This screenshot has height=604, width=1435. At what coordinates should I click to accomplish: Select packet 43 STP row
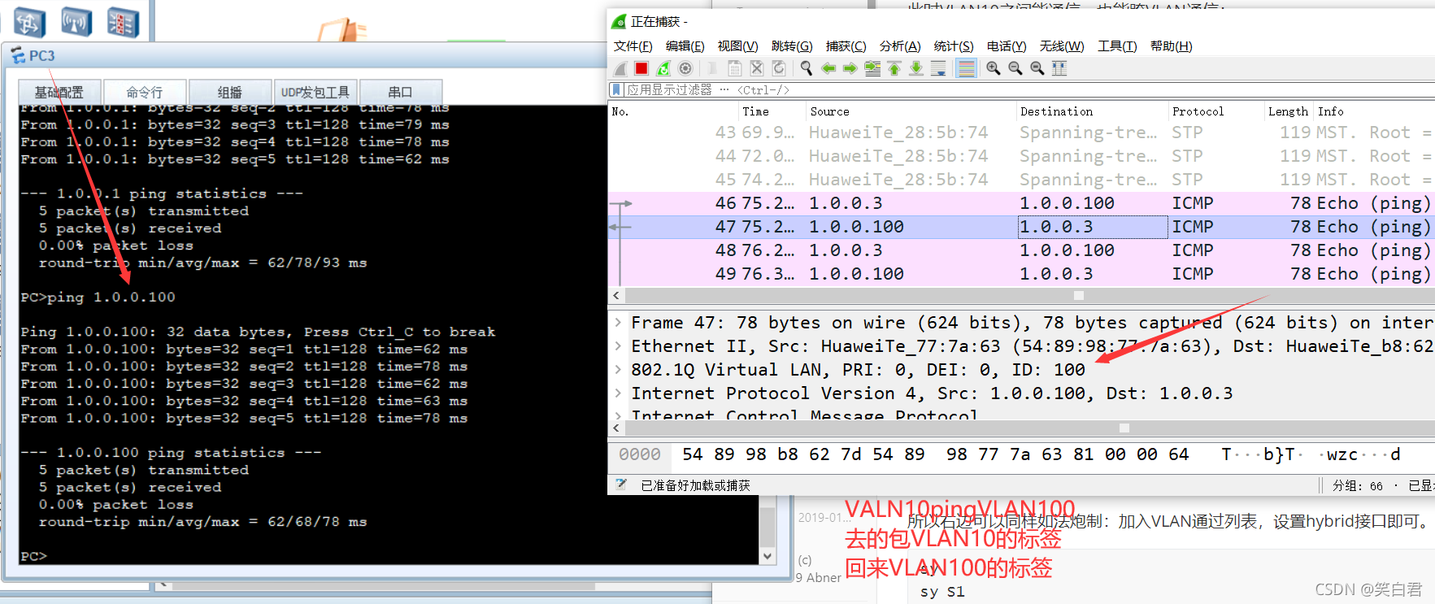(x=1021, y=133)
